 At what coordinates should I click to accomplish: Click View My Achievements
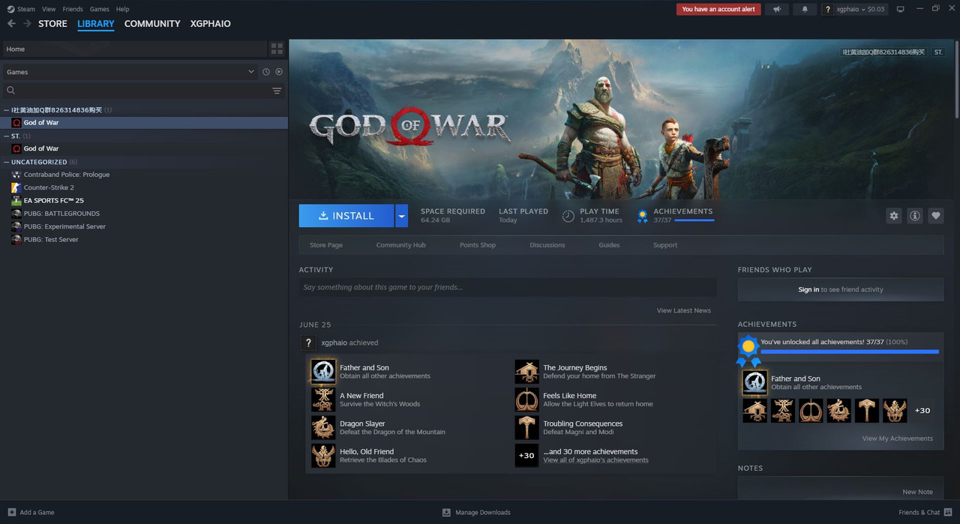[x=898, y=439]
